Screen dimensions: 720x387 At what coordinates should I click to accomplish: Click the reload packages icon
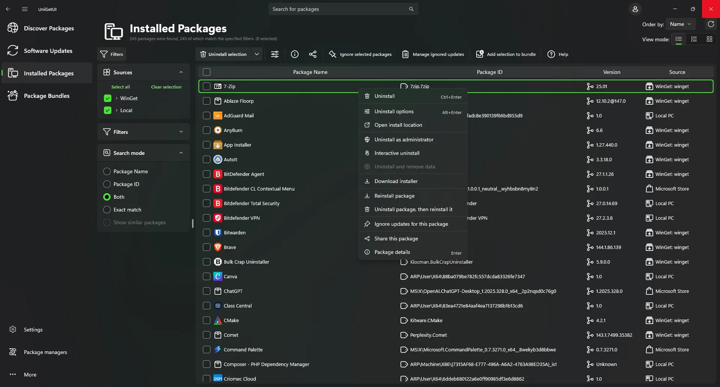click(711, 24)
